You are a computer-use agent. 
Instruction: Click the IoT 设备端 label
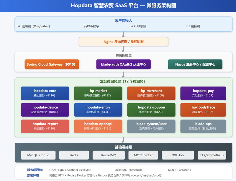click(193, 26)
